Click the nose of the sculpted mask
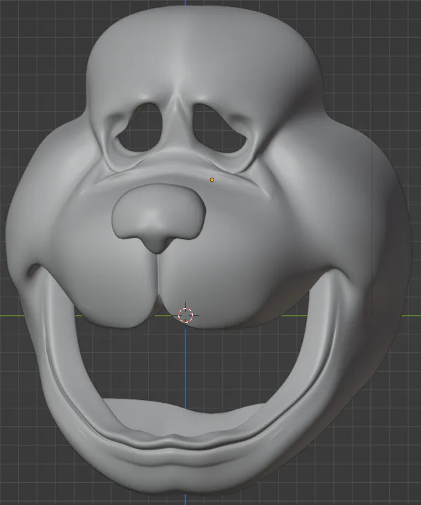Screen dimensions: 421x505 tap(158, 218)
